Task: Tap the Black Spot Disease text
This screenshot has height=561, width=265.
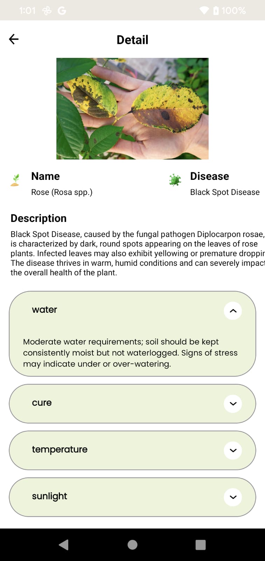Action: (x=225, y=192)
